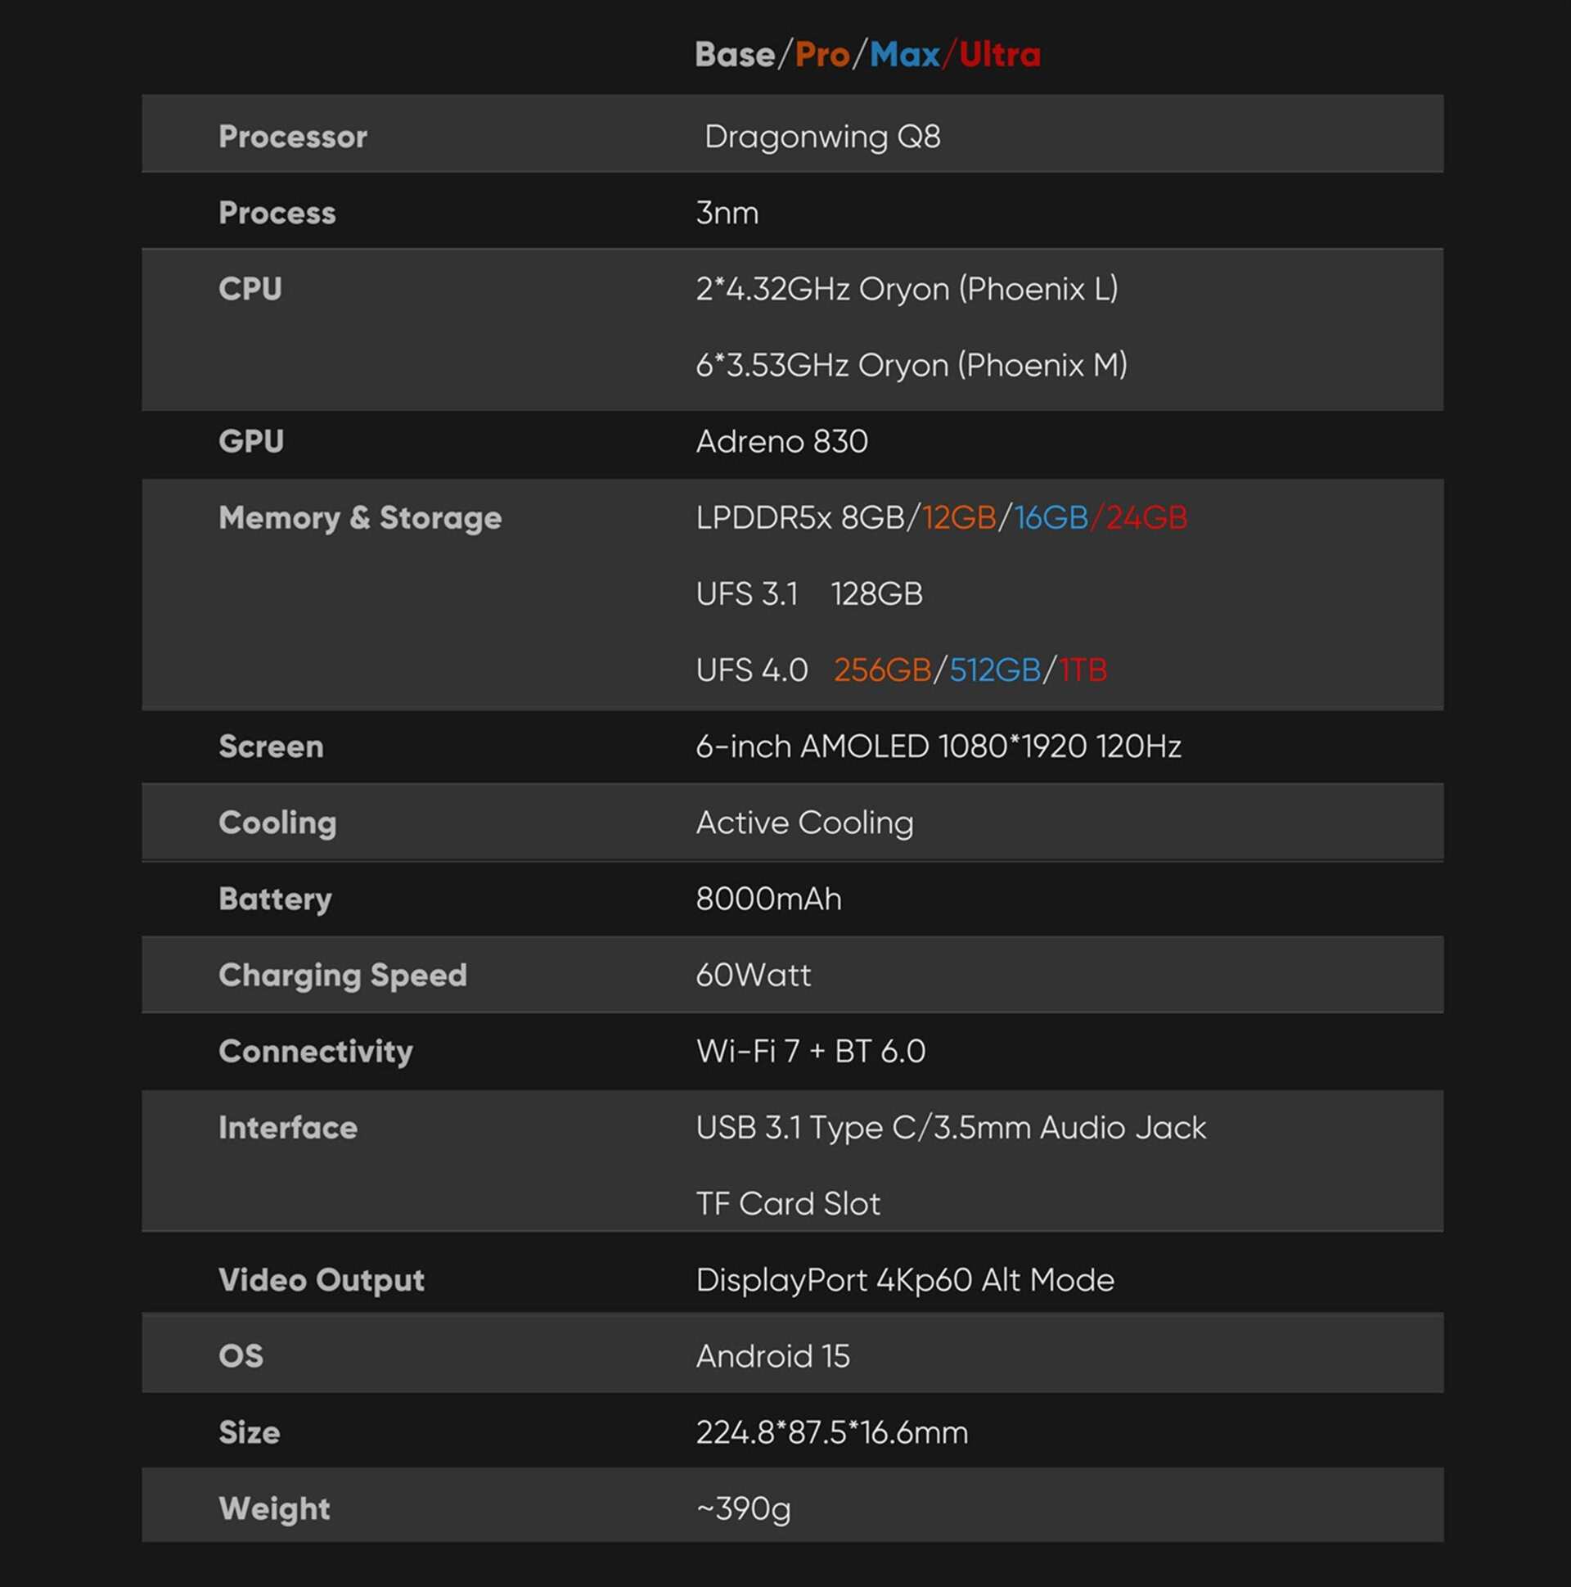Select the orange Pro variant label
The image size is (1571, 1587).
822,55
